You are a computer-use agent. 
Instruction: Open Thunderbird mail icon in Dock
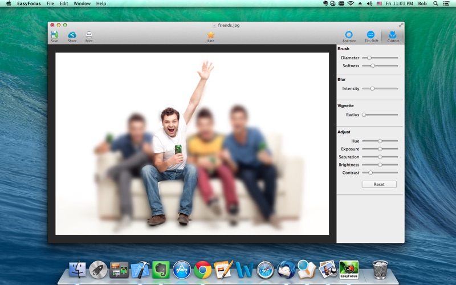(286, 270)
